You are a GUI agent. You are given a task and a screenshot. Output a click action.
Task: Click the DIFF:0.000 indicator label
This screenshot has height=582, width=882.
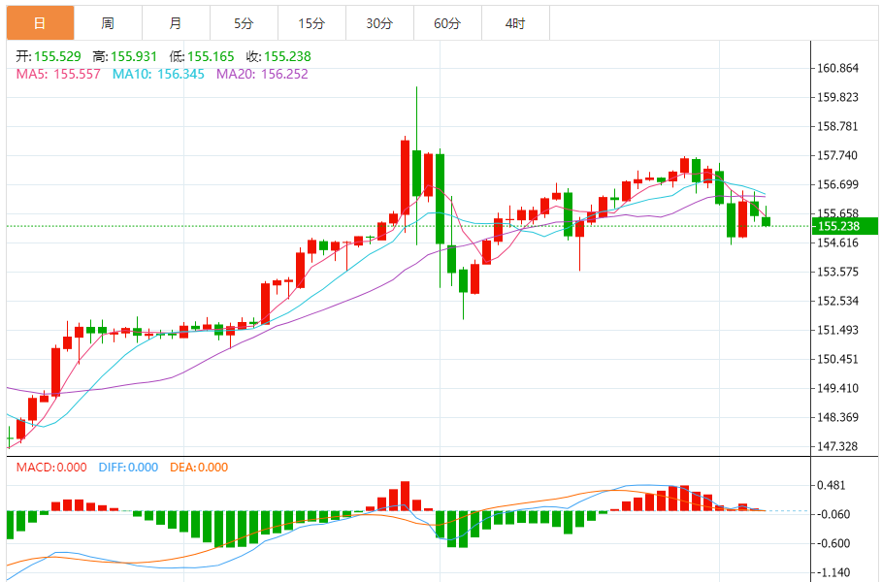[x=128, y=468]
